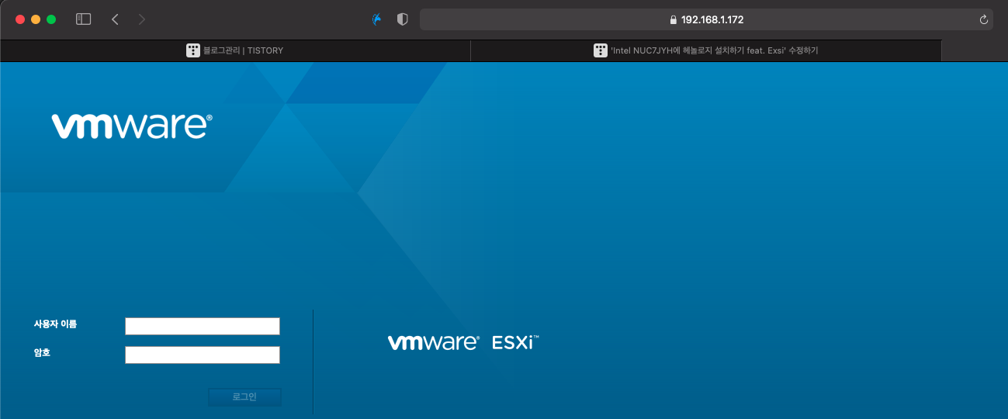Click the large vmware logo
The image size is (1008, 419).
pyautogui.click(x=132, y=126)
